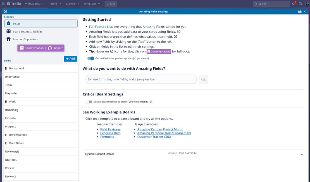Click the tip icon next to board backups

pyautogui.click(x=151, y=102)
